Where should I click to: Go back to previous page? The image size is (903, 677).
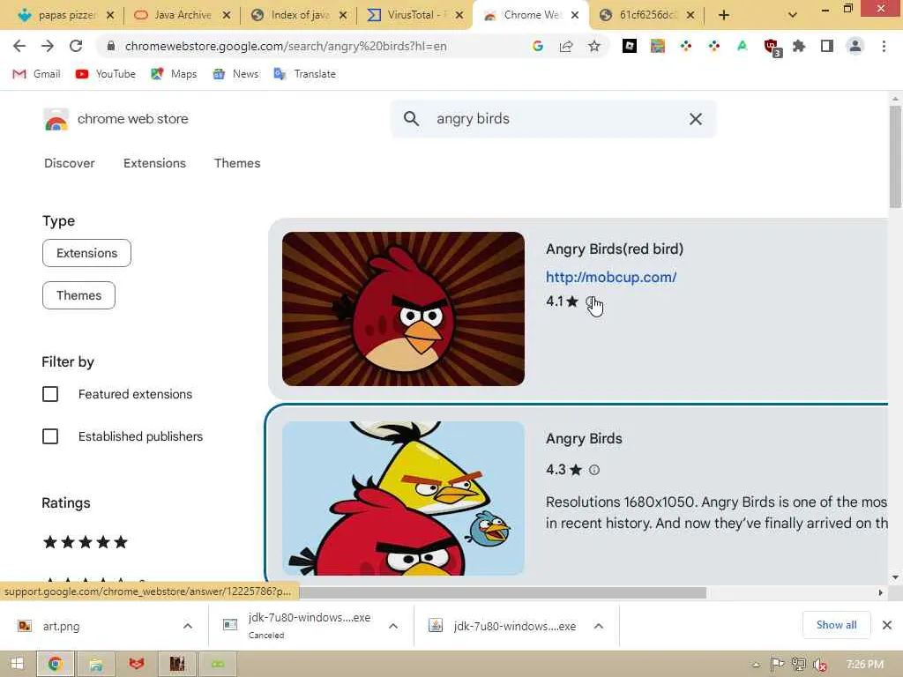(19, 46)
